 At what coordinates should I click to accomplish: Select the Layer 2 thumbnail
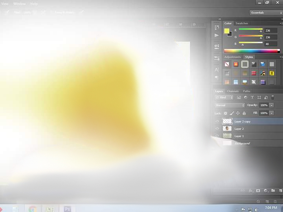pos(227,128)
